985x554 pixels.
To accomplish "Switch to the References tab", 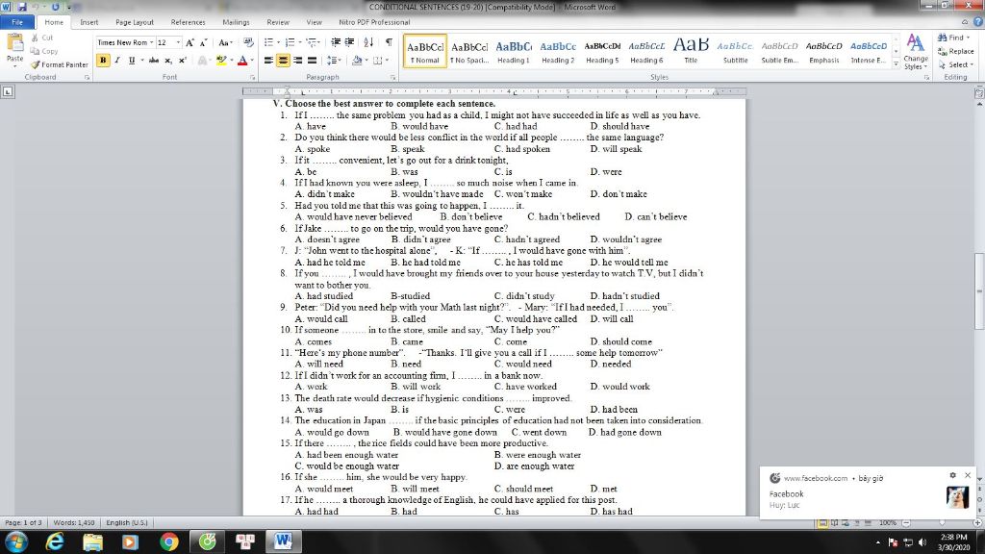I will click(x=188, y=22).
